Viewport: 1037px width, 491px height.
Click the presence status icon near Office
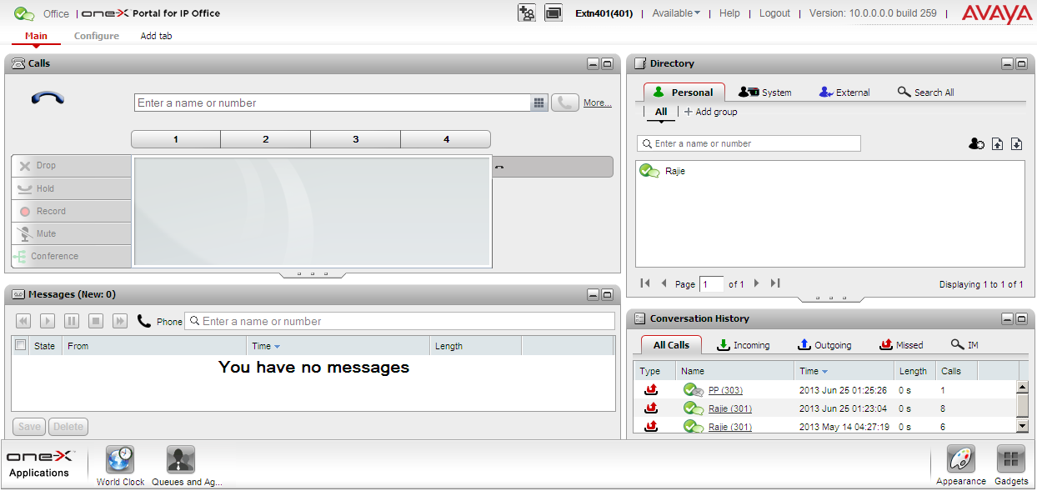24,13
